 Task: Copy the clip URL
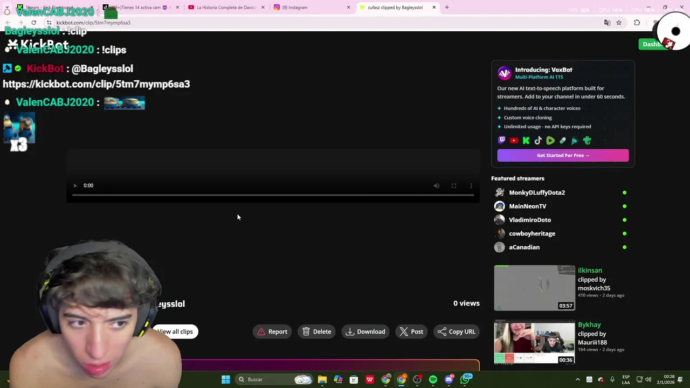[x=457, y=331]
